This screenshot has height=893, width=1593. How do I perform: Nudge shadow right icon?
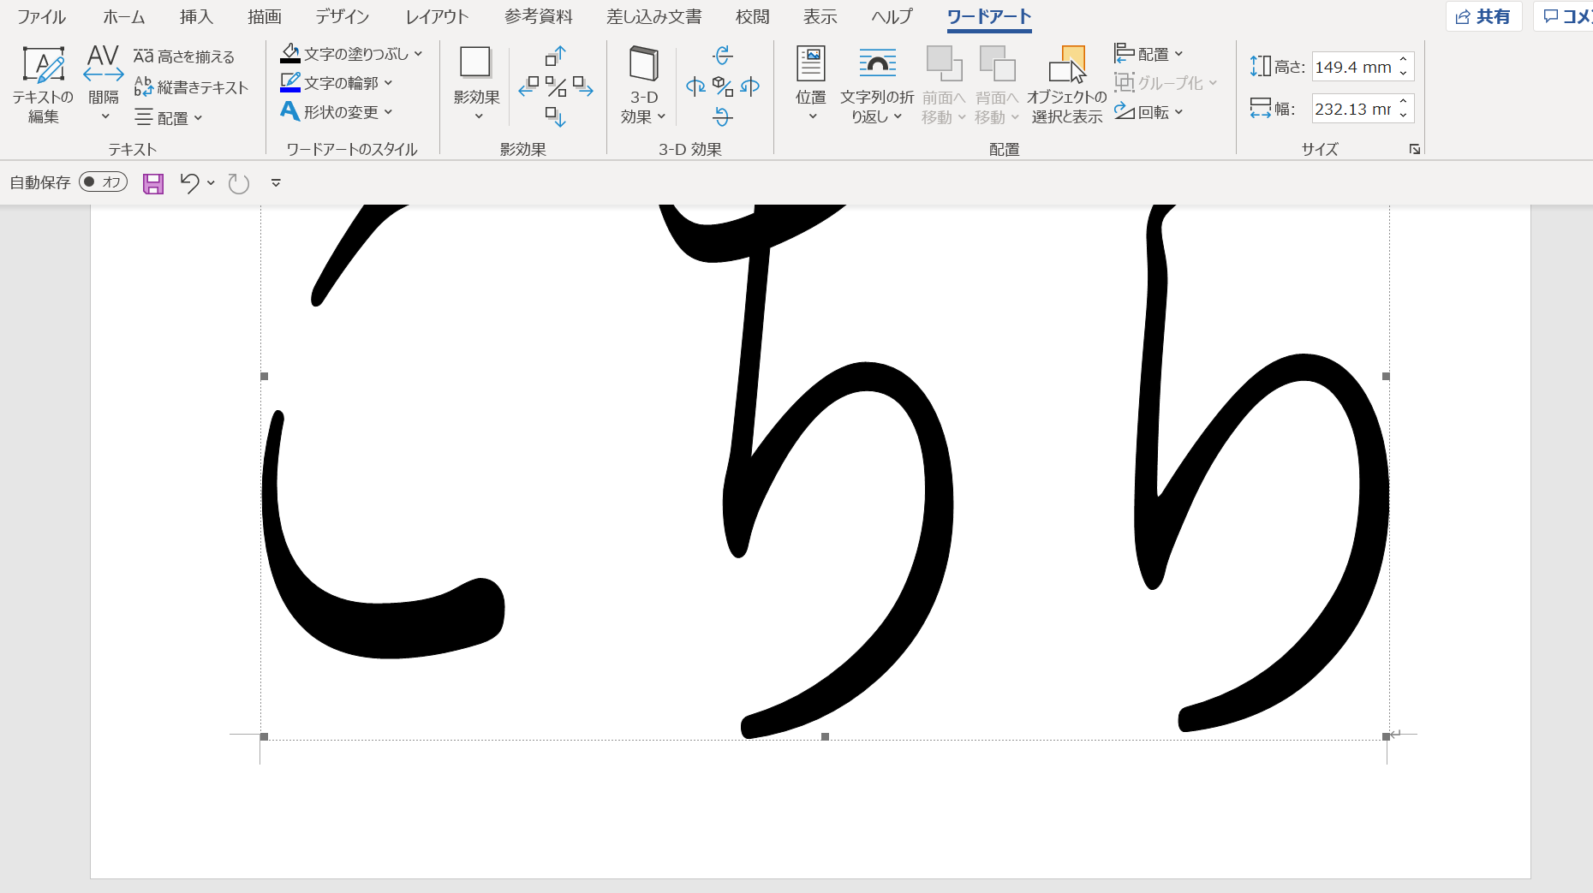[583, 86]
